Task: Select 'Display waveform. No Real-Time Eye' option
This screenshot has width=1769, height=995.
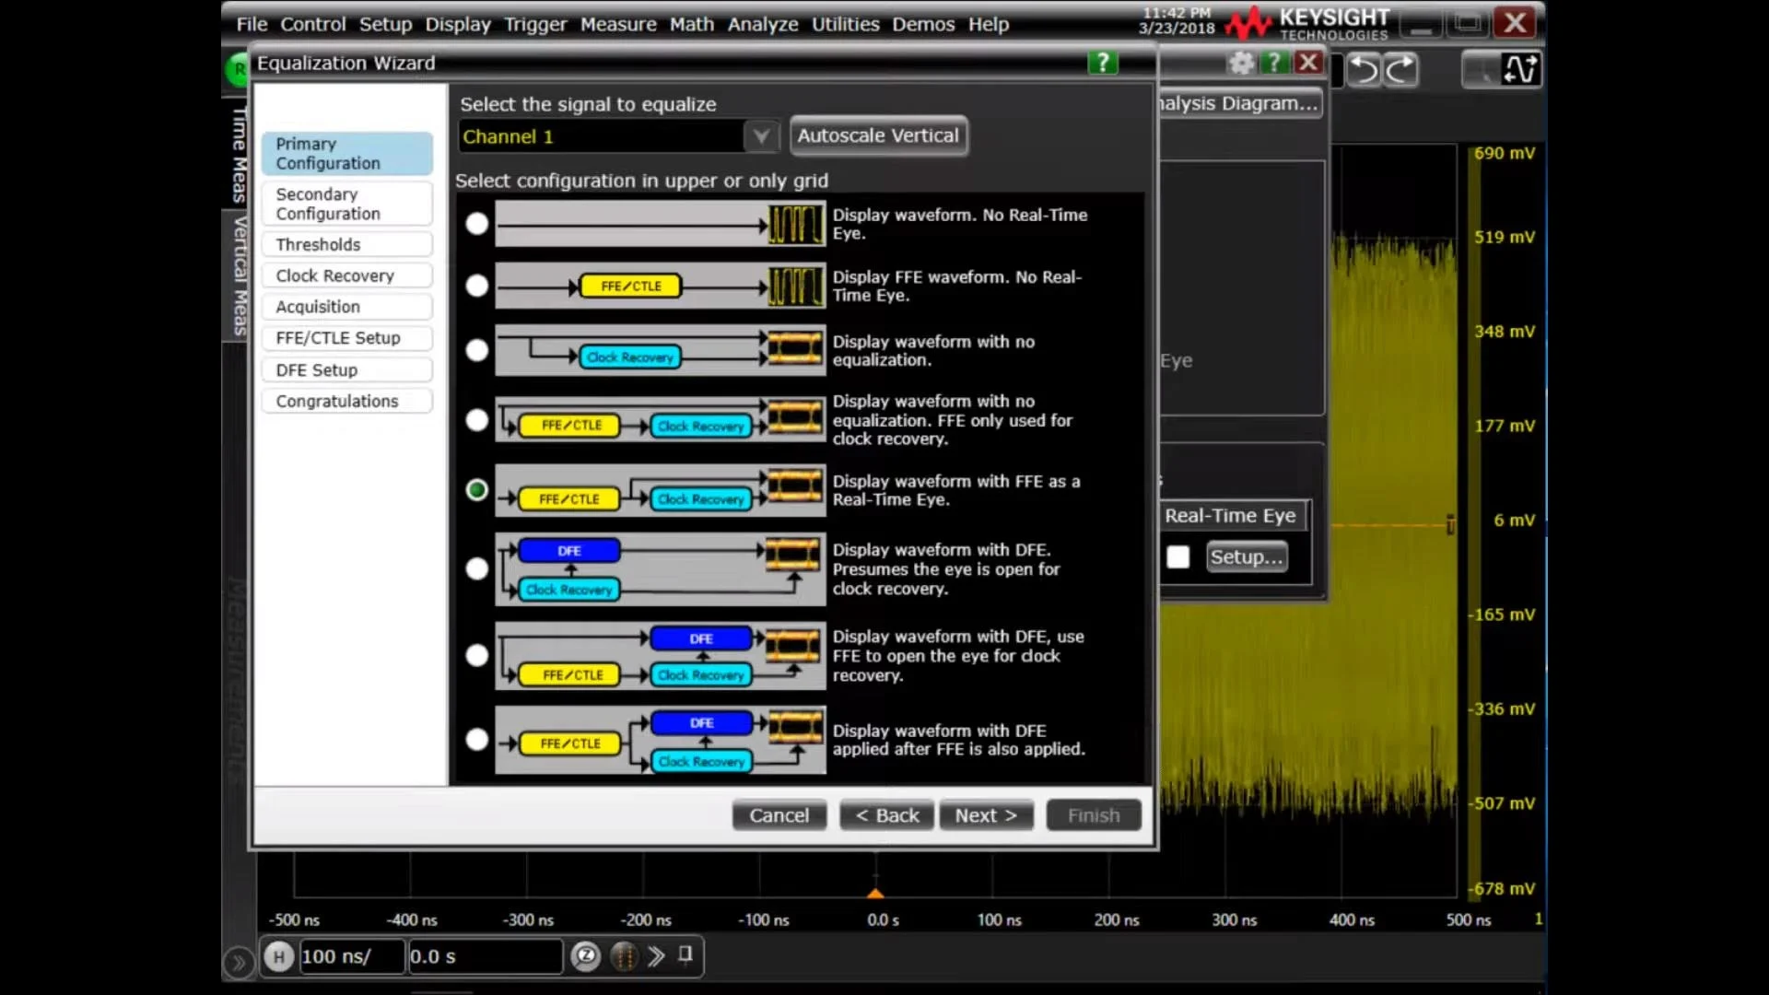Action: [476, 224]
